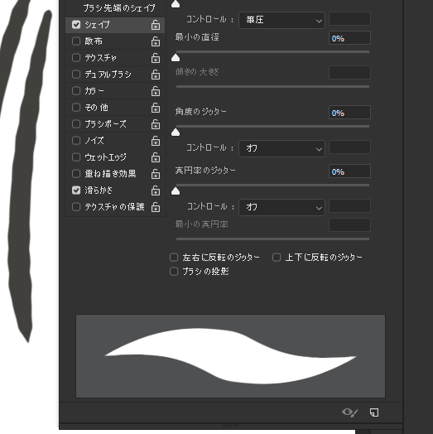The width and height of the screenshot is (433, 434).
Task: Toggle the lock for デュアルブラシ
Action: [156, 75]
